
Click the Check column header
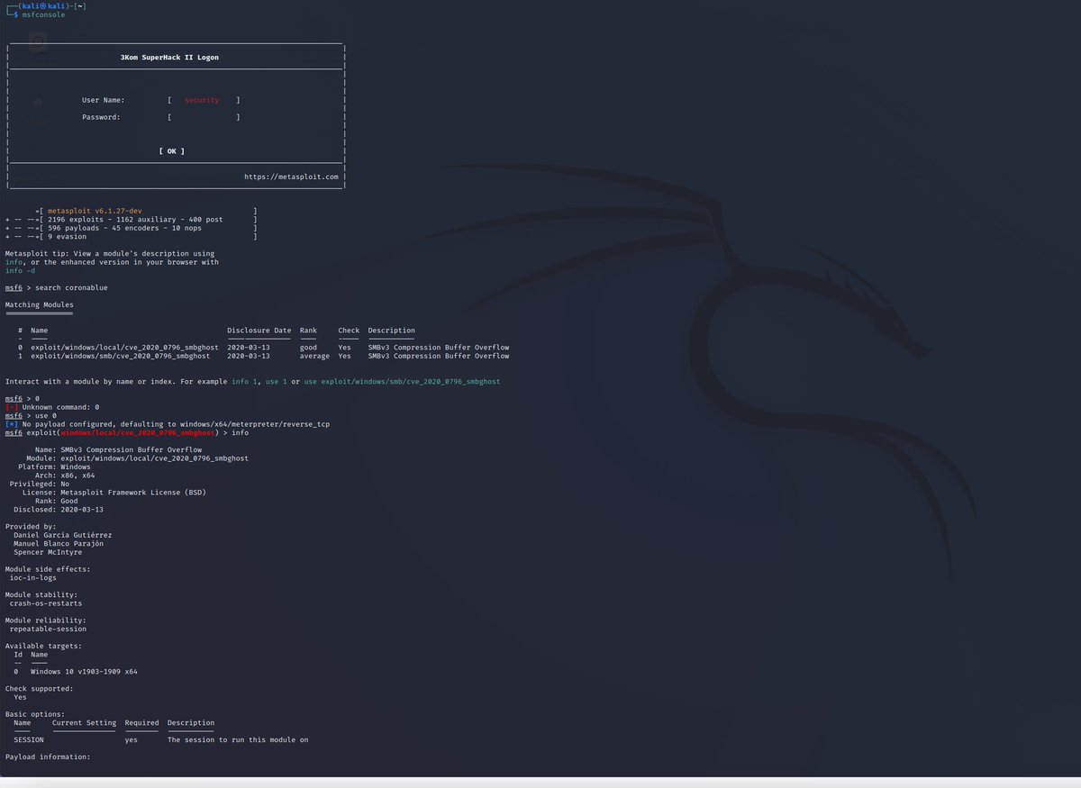coord(348,330)
